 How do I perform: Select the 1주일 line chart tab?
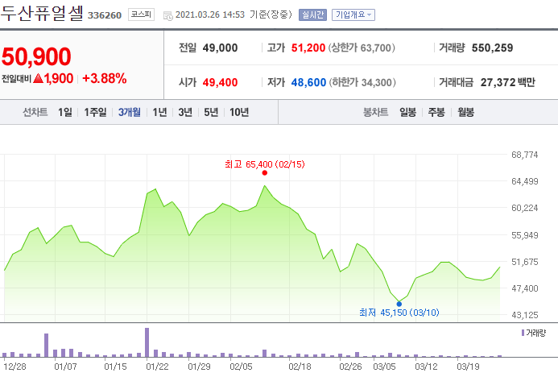95,113
